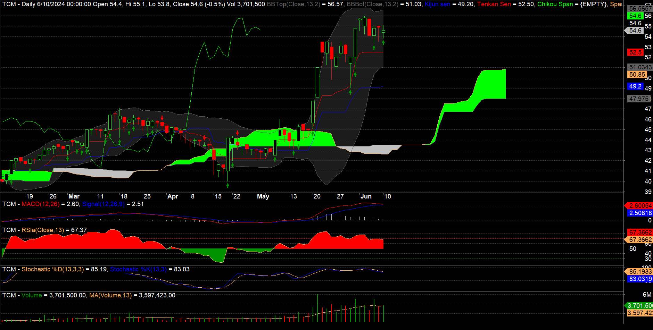Click the orange 85.1933 stochastic value tag
Viewport: 653px width, 330px height.
(638, 272)
